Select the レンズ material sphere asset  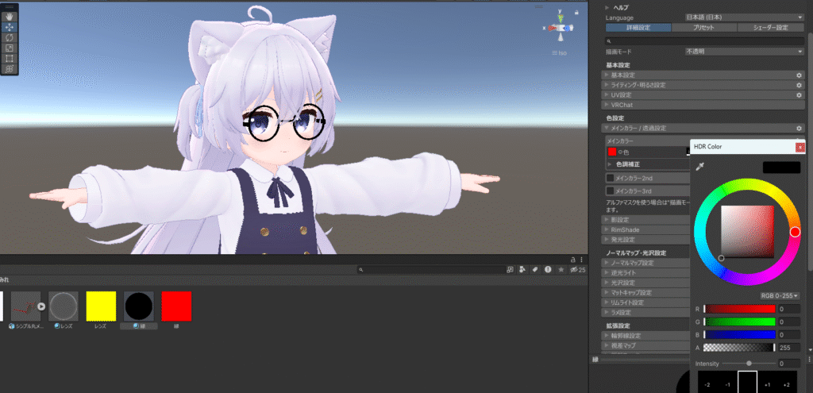64,306
